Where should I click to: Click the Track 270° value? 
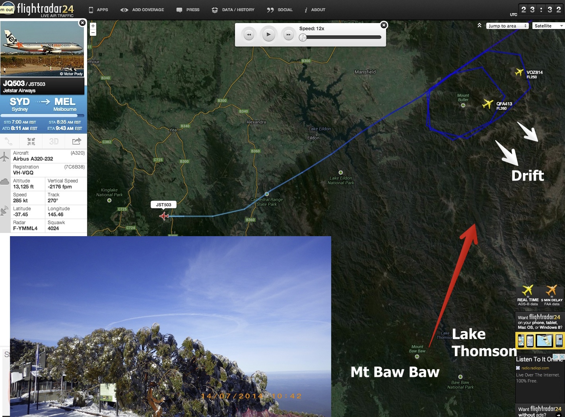pos(53,200)
